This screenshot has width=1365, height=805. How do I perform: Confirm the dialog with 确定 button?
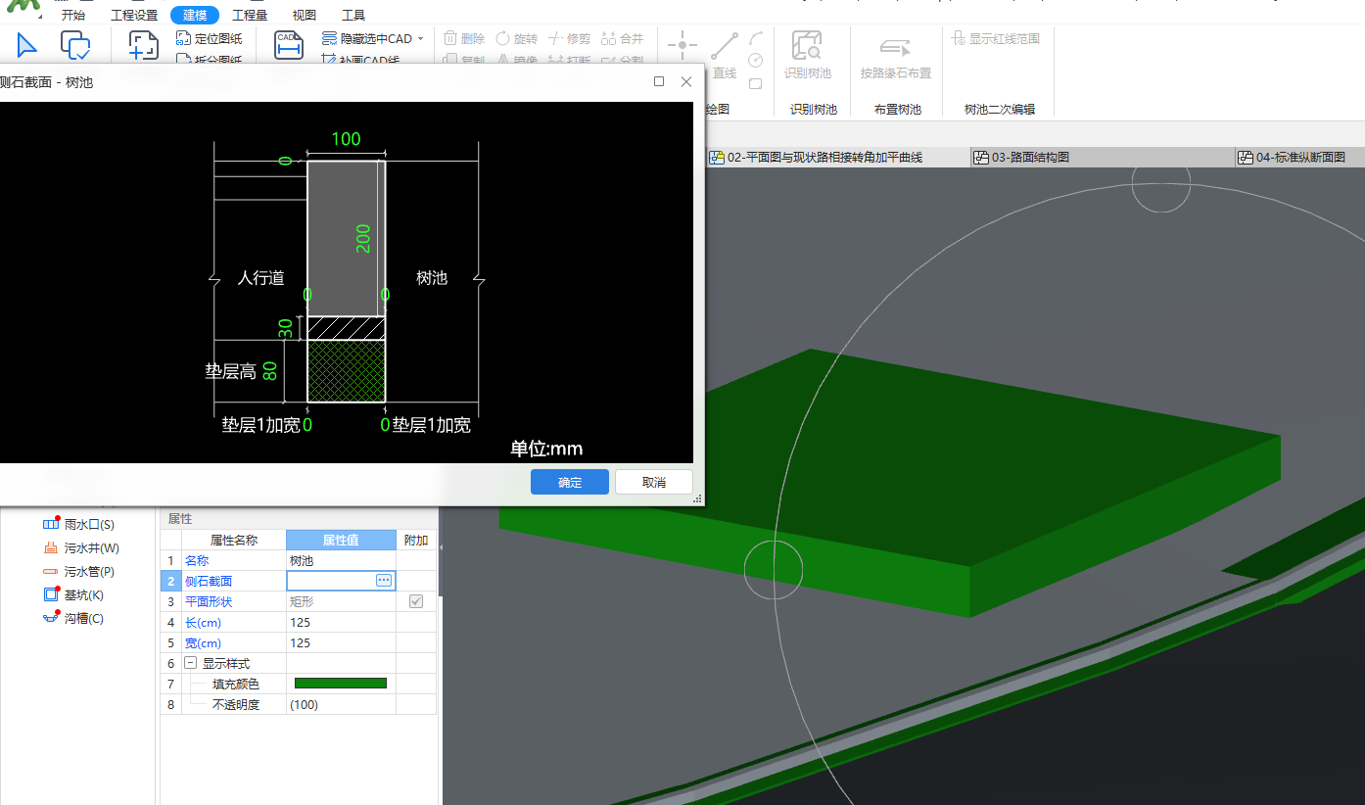570,482
